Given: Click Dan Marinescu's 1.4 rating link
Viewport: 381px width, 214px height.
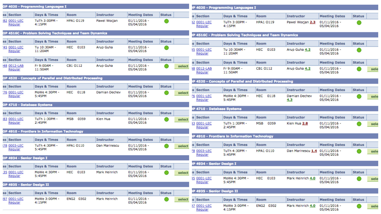Looking at the screenshot, I should (x=314, y=151).
